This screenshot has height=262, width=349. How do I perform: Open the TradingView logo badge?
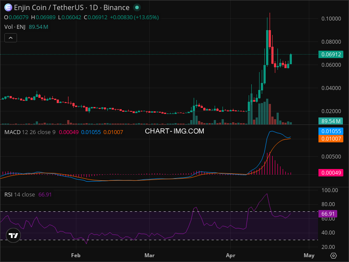(x=14, y=235)
